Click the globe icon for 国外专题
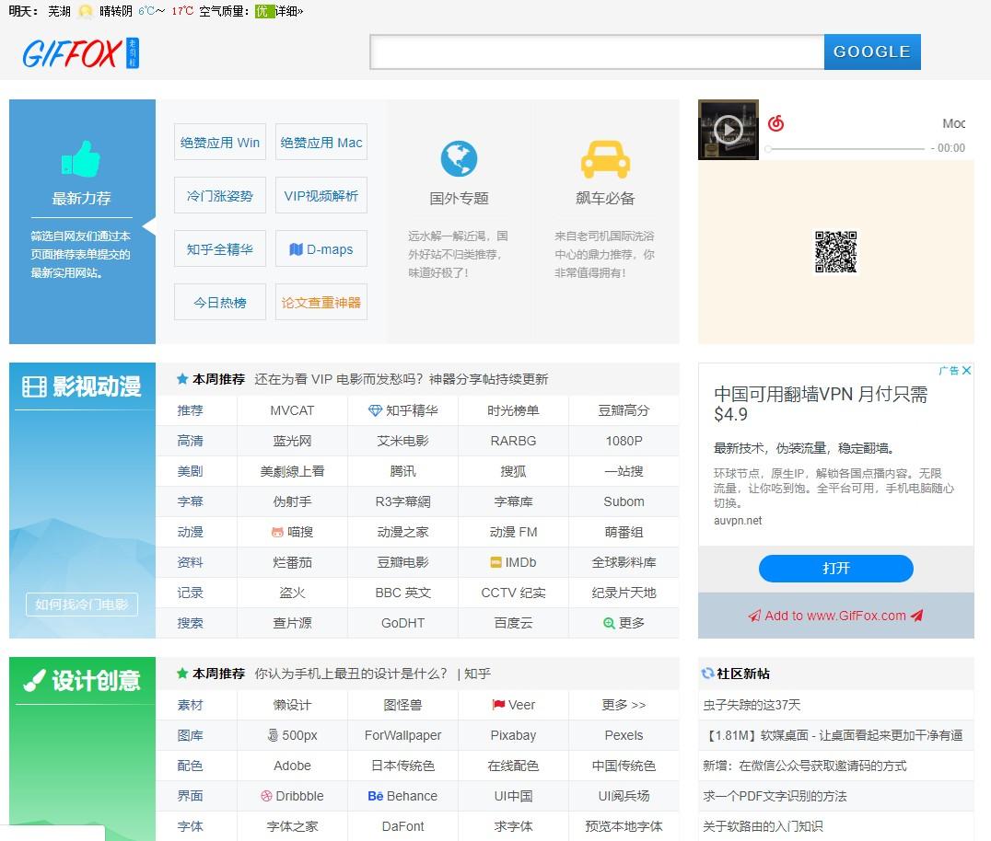991x841 pixels. (x=459, y=159)
